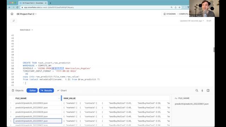Open the RAW.PUBLIC database context dropdown
Image resolution: width=226 pixels, height=127 pixels.
pos(26,30)
